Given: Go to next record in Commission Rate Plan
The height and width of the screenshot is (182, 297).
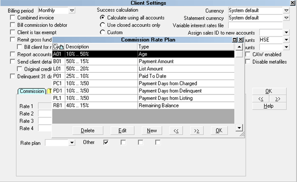Looking at the screenshot, I should click(197, 131).
